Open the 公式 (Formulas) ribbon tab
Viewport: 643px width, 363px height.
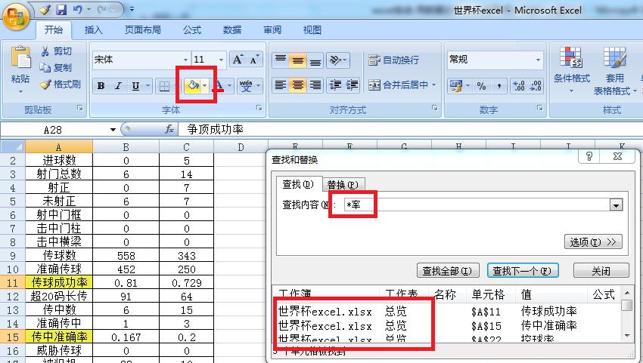coord(192,30)
